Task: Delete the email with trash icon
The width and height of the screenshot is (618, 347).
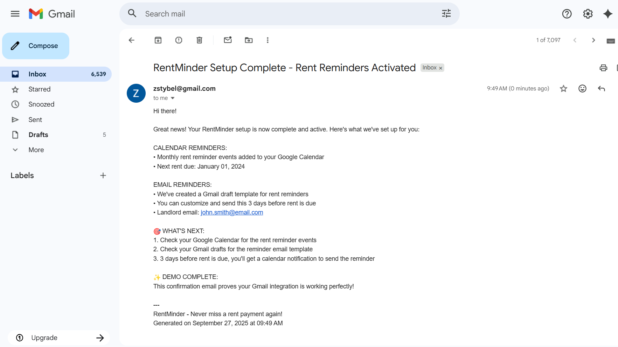Action: (x=199, y=40)
